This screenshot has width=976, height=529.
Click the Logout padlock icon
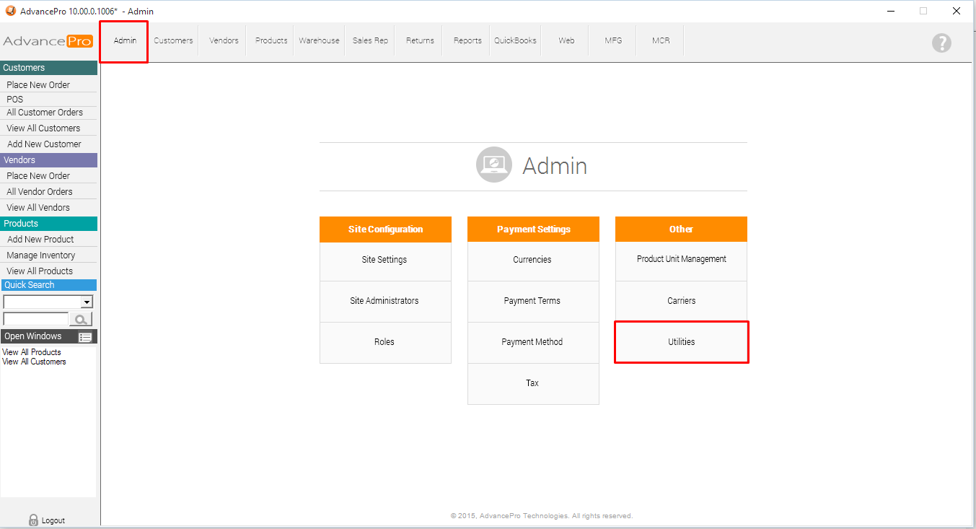tap(33, 520)
